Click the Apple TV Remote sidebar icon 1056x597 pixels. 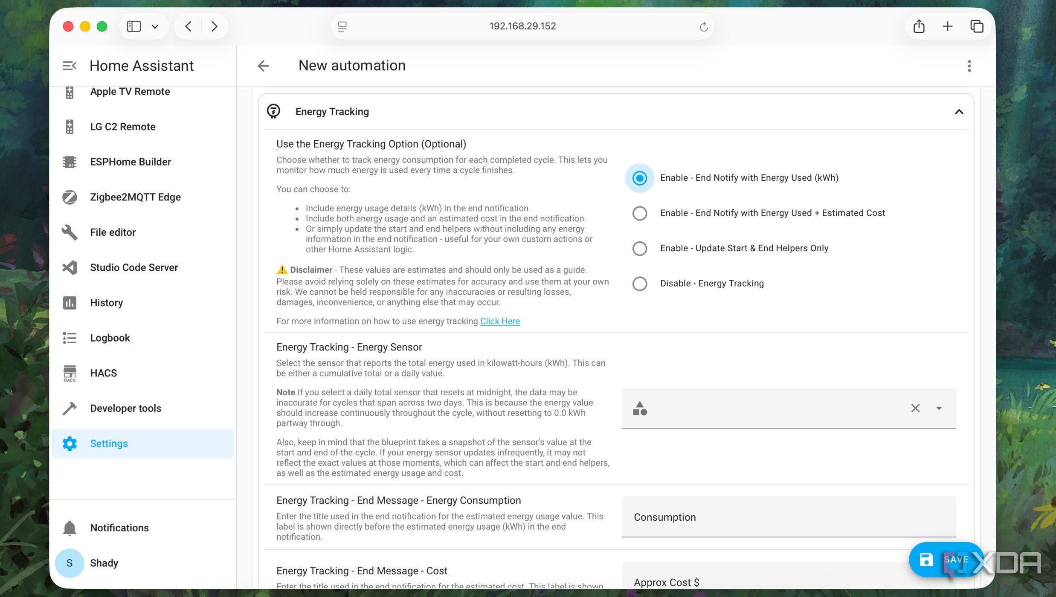[70, 92]
